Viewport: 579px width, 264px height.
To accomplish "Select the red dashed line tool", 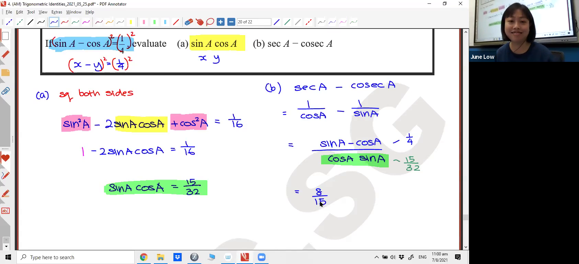I will coord(308,22).
